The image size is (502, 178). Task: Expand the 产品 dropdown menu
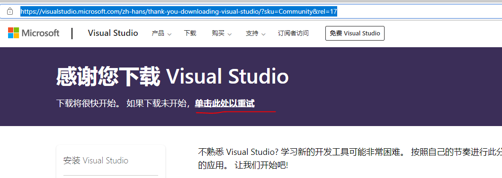[x=161, y=33]
